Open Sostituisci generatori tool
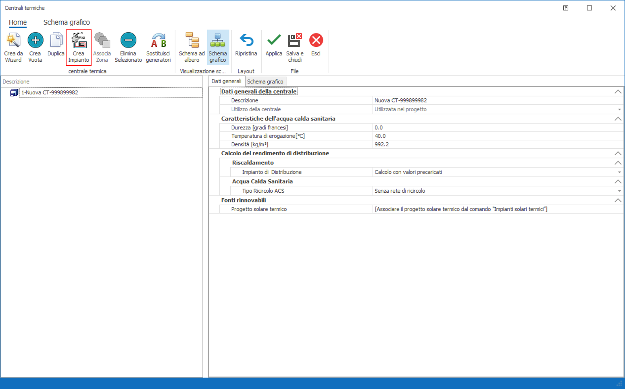625x389 pixels. pos(158,47)
